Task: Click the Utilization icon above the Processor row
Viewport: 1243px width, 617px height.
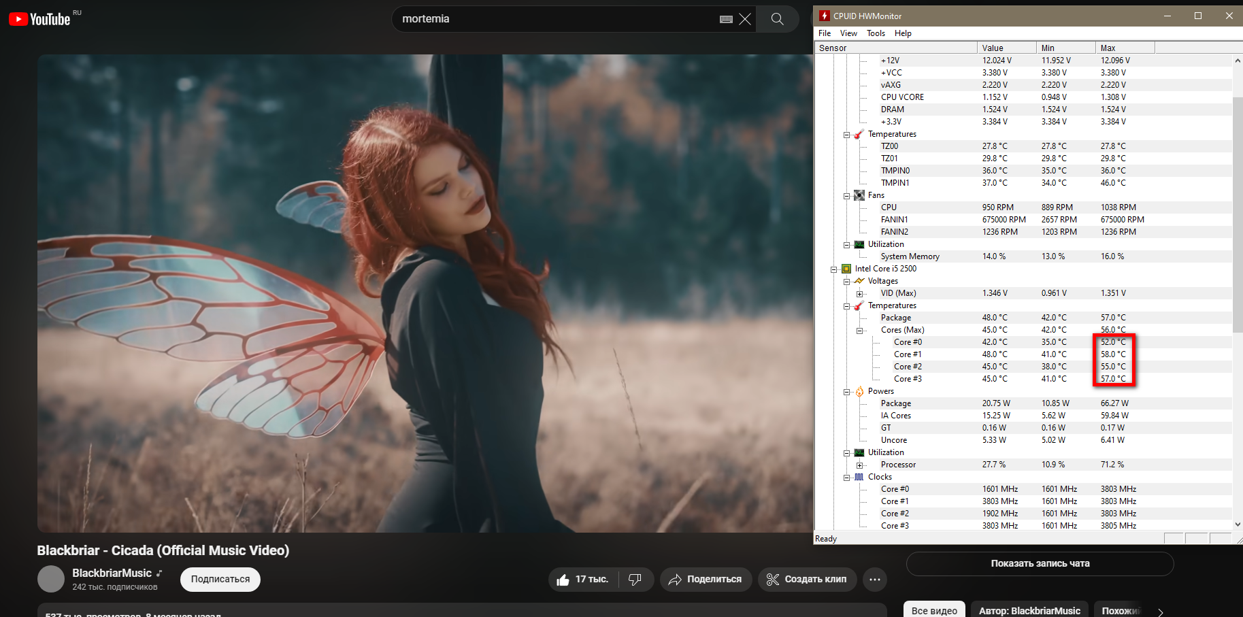Action: (x=859, y=452)
